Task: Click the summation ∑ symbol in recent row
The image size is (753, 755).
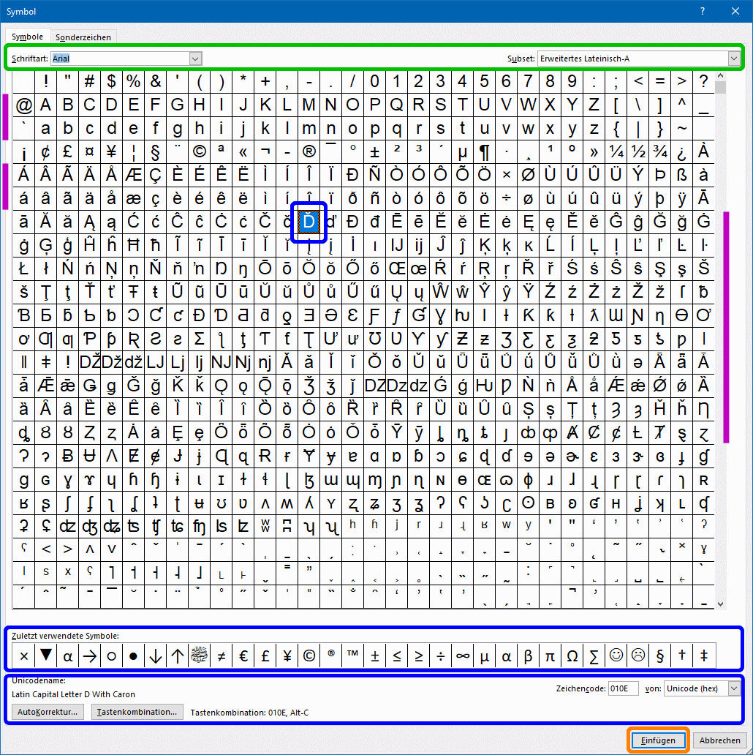Action: (594, 656)
